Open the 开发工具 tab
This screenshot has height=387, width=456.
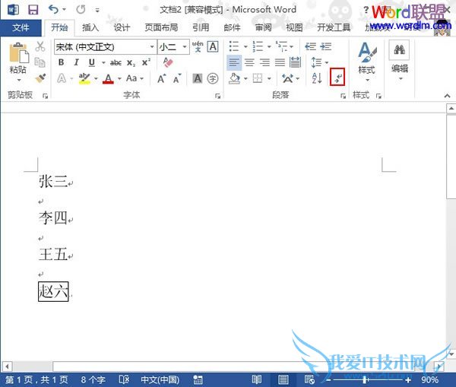(x=334, y=27)
